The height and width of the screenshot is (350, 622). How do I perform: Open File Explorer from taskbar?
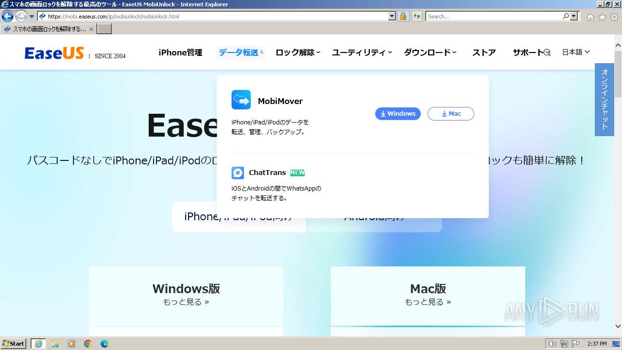(x=55, y=344)
